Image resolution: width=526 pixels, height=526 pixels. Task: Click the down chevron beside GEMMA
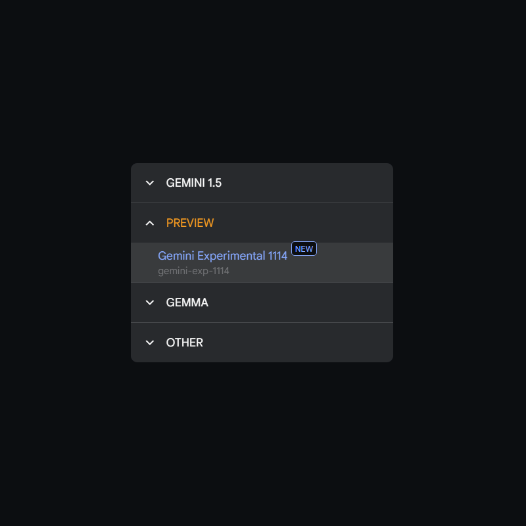click(x=150, y=302)
